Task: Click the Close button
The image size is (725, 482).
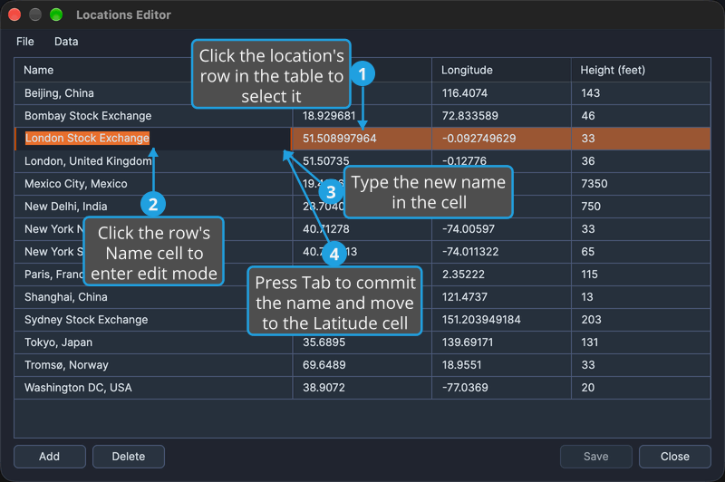Action: coord(675,457)
